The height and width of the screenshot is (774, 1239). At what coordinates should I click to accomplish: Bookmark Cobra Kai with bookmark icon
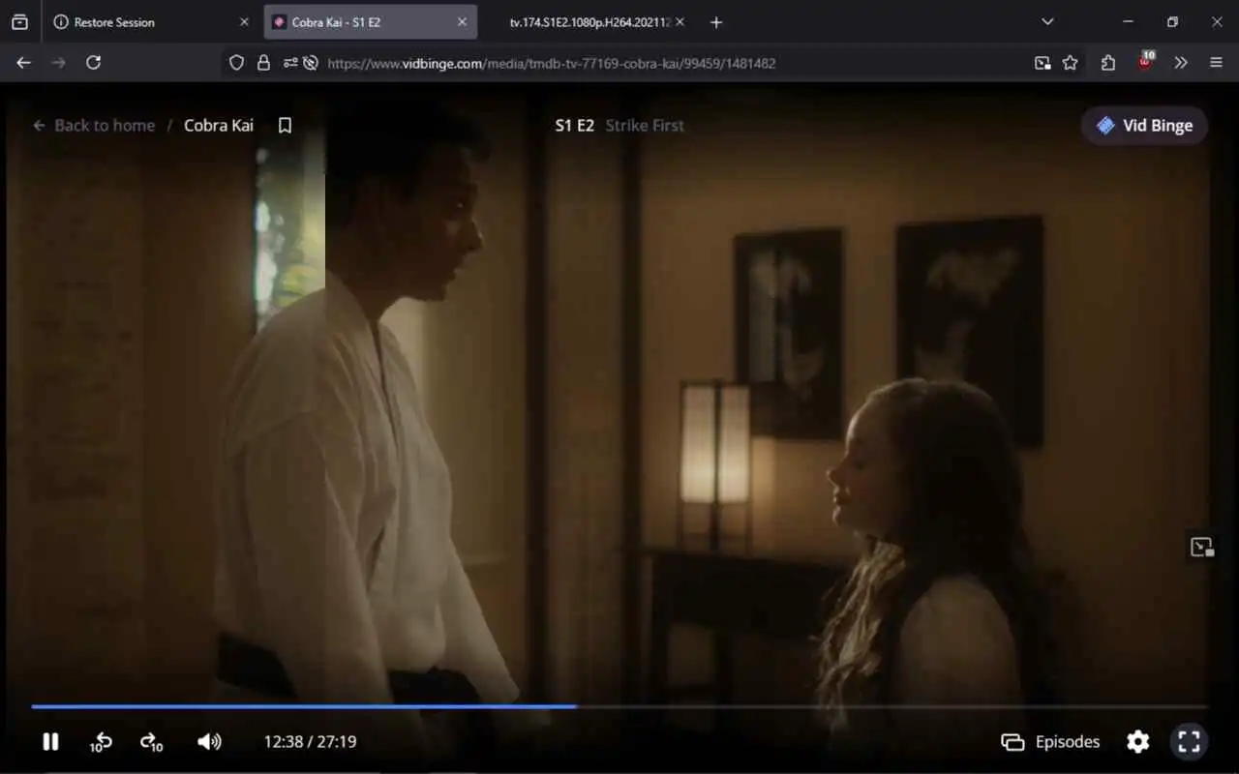pyautogui.click(x=285, y=125)
